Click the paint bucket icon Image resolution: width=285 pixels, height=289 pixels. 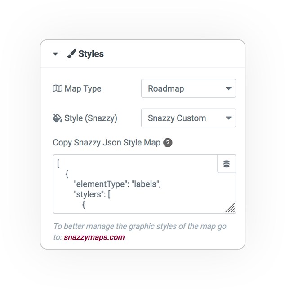(x=58, y=118)
